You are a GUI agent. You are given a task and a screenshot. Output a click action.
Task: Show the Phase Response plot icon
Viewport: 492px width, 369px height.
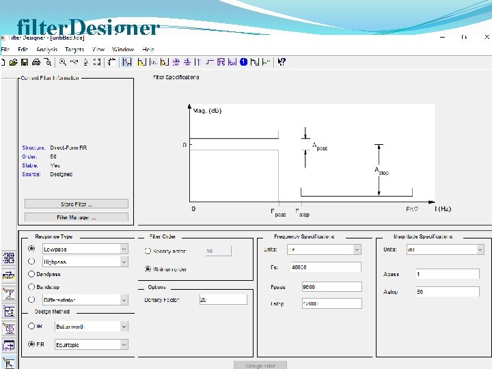[x=153, y=62]
